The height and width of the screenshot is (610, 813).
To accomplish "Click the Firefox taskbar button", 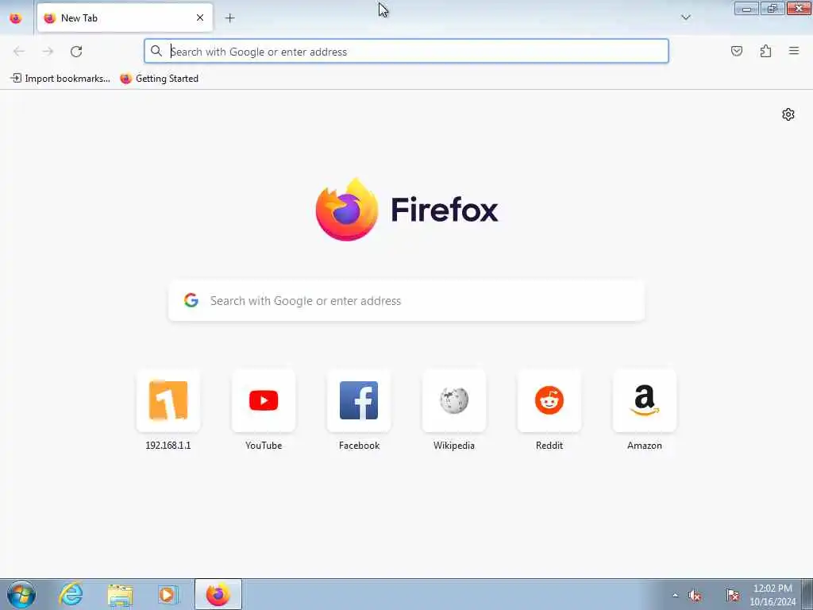I will pos(218,594).
